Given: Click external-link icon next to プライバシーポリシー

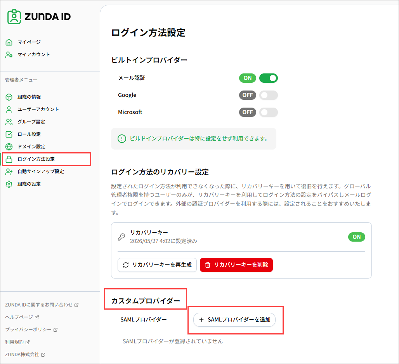Looking at the screenshot, I should (56, 330).
